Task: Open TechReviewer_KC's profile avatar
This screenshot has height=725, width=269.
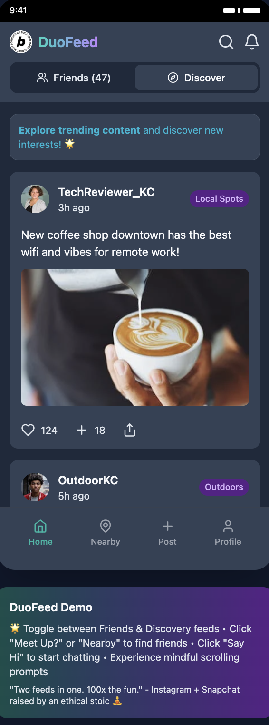Action: point(35,199)
